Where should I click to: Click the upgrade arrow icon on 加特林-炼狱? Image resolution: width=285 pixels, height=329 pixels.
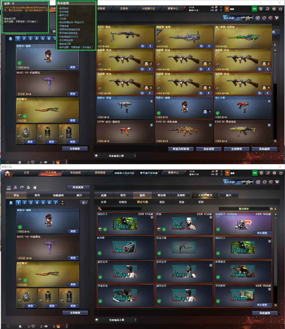209,46
